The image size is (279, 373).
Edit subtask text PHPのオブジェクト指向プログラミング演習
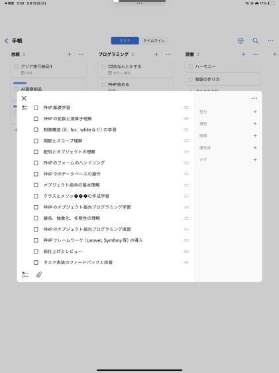click(x=87, y=230)
